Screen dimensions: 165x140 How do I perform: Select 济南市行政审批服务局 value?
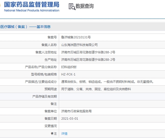[x=76, y=111]
